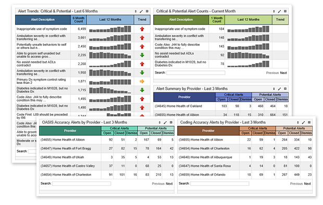Viewport: 323px width, 205px height.
Task: Click Search field in Coding Accuracy Alerts panel
Action: (220, 184)
